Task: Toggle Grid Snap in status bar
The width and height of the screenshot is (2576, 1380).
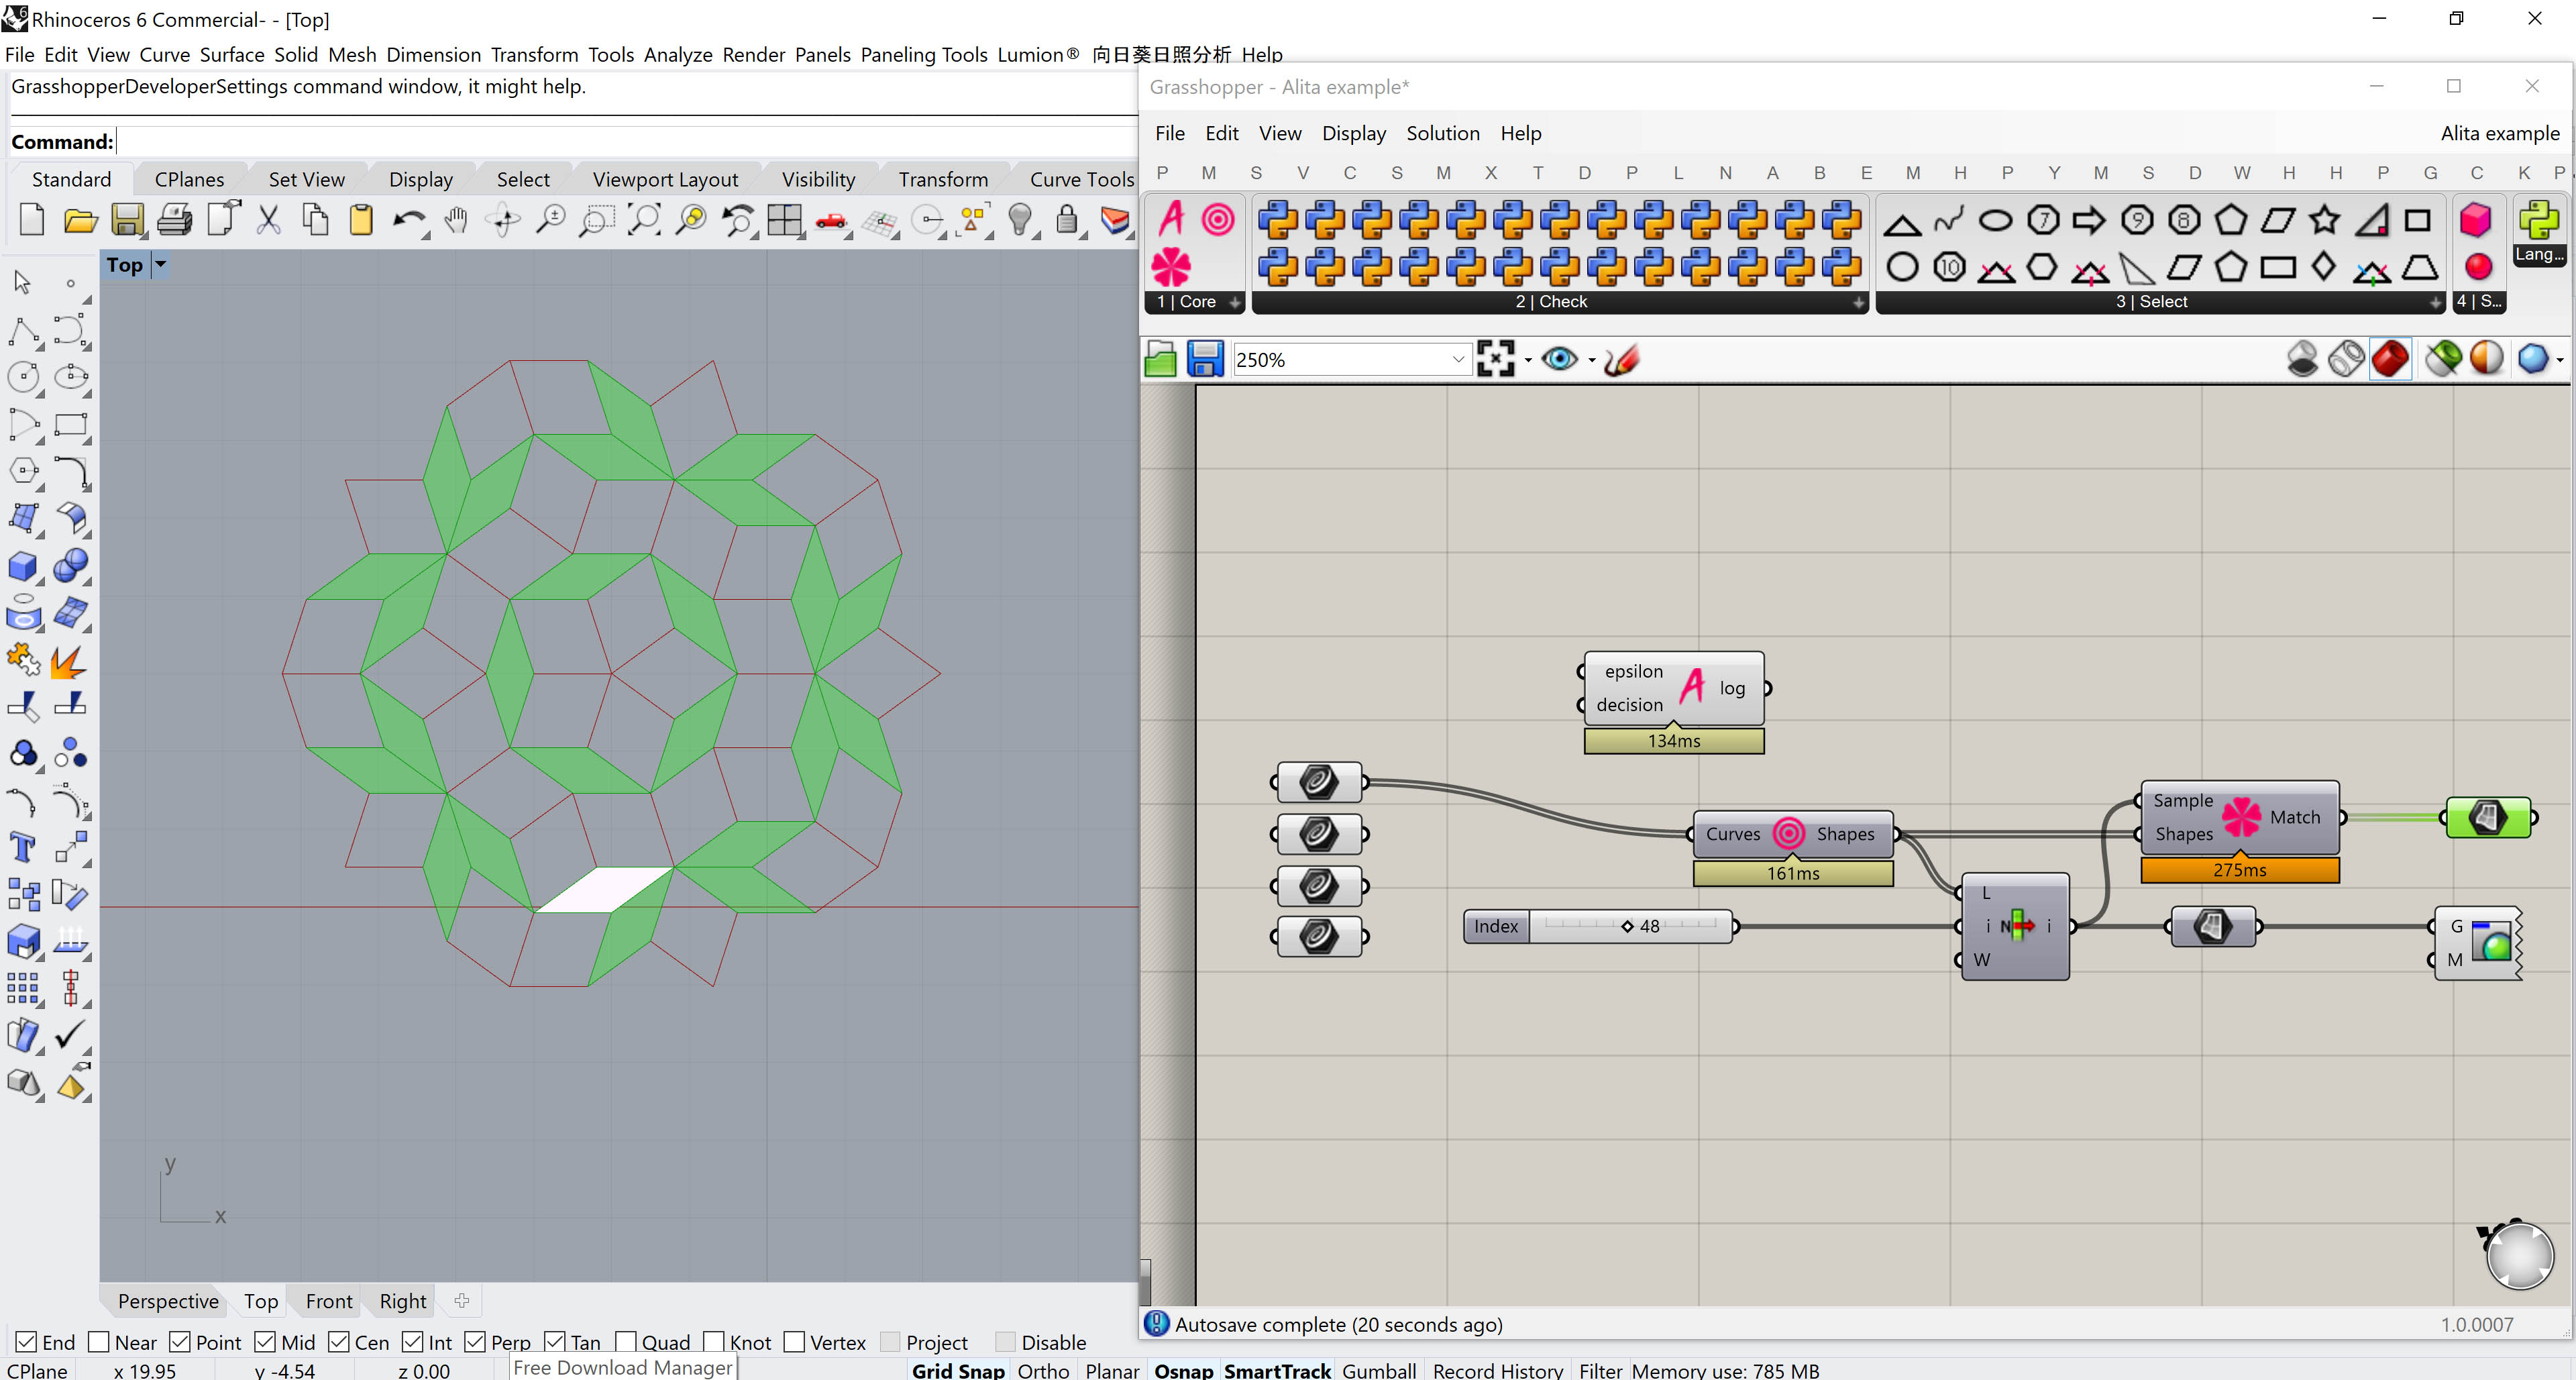Action: coord(957,1370)
